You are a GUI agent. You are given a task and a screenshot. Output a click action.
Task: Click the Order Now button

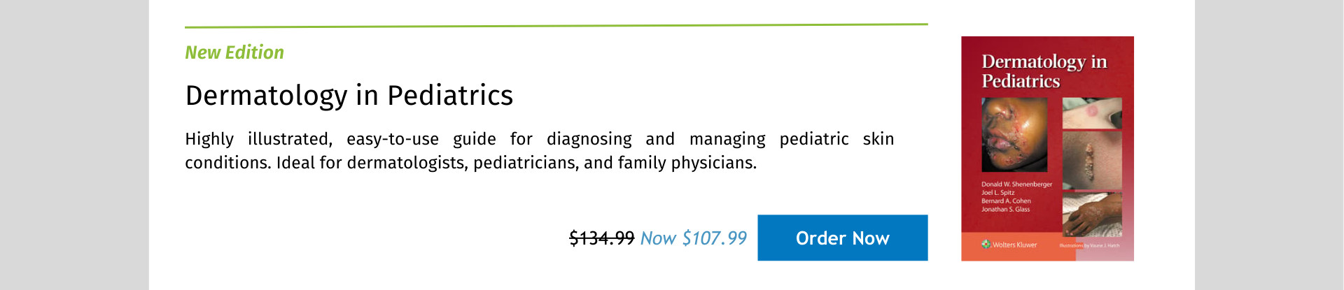point(842,238)
